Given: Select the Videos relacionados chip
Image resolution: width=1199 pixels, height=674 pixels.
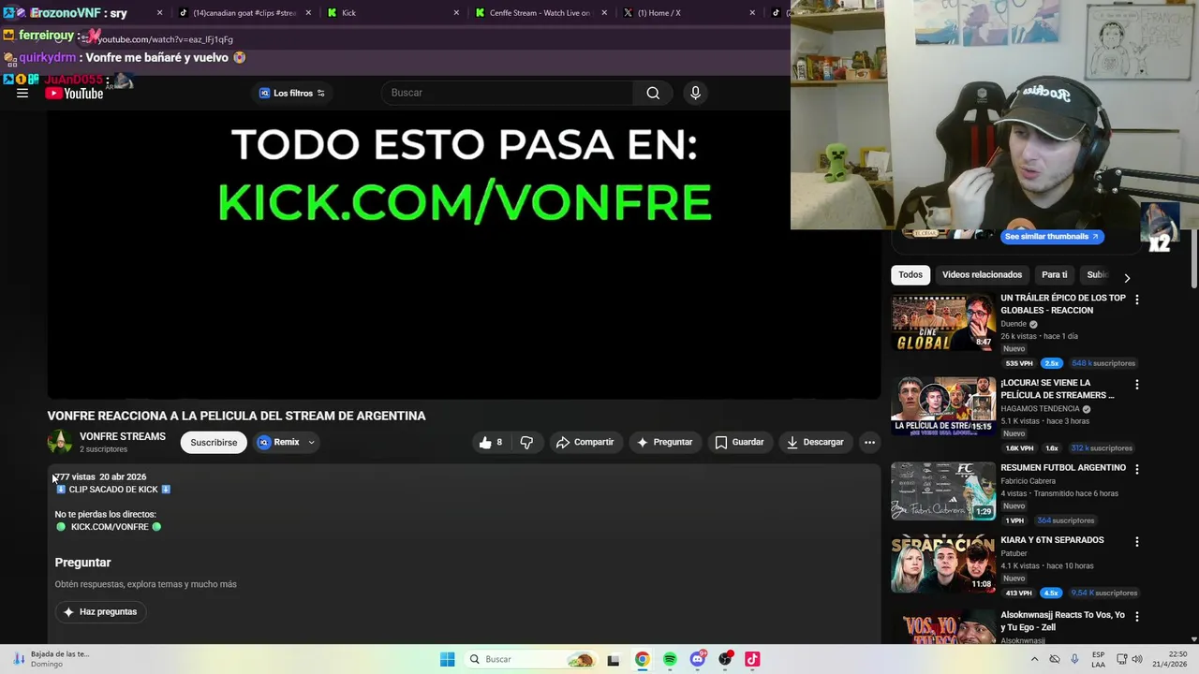Looking at the screenshot, I should pos(982,274).
